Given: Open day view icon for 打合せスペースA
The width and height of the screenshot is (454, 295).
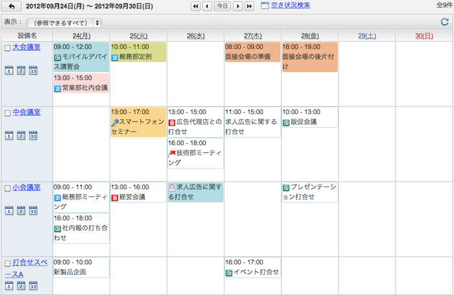Looking at the screenshot, I should tap(8, 286).
